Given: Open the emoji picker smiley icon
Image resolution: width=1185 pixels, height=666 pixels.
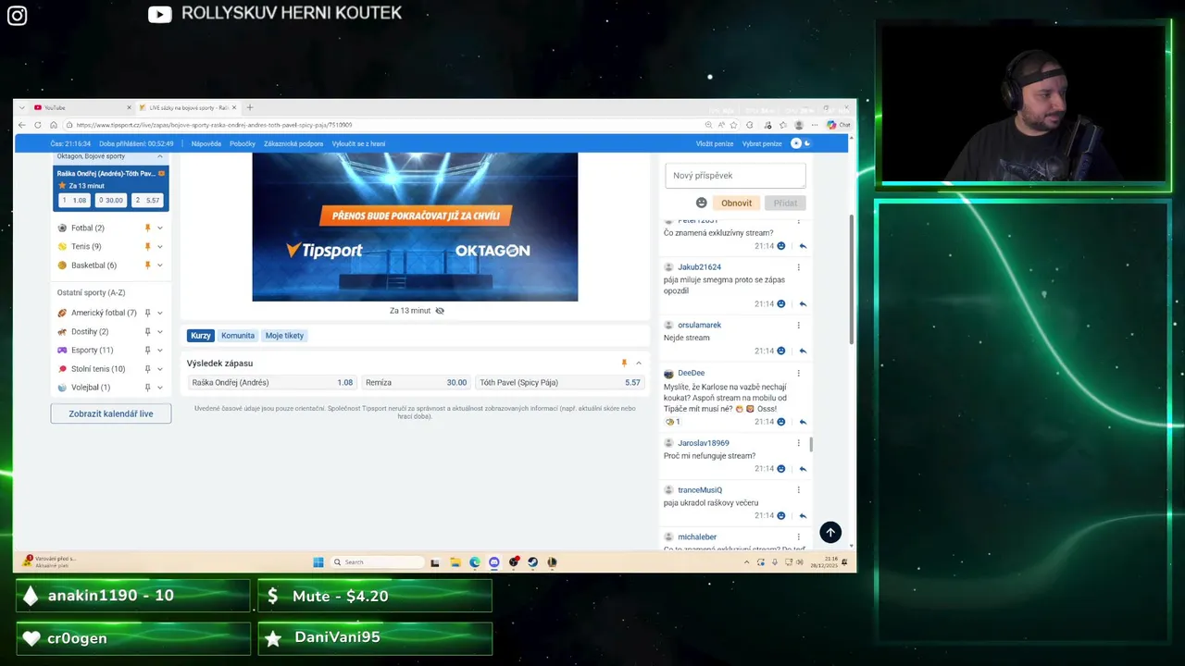Looking at the screenshot, I should coord(702,203).
